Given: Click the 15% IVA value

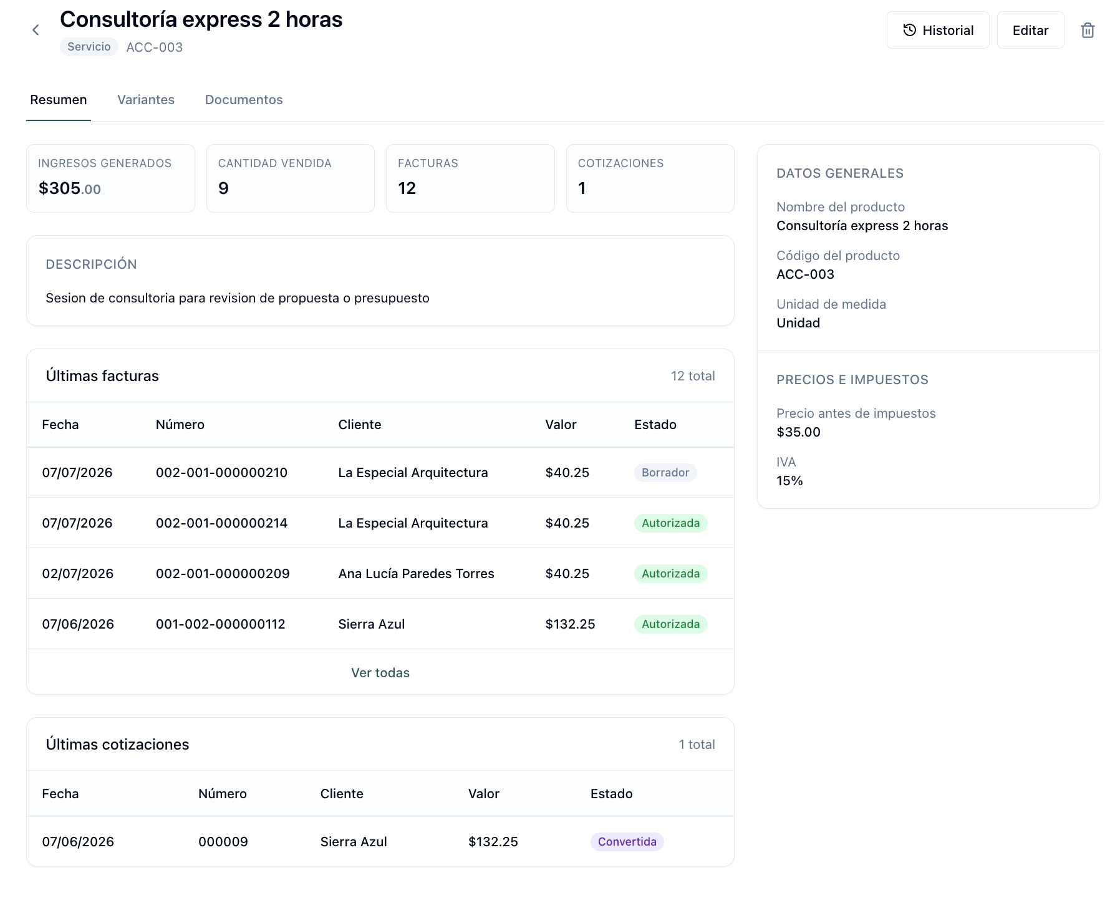Looking at the screenshot, I should (x=789, y=481).
